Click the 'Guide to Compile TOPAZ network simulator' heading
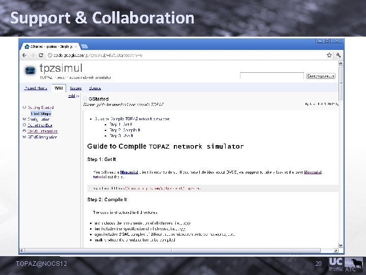Viewport: 366px width, 275px height. (165, 146)
